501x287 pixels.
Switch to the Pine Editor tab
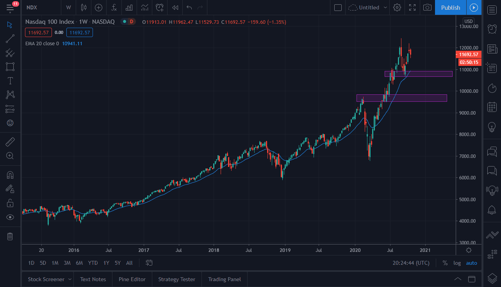tap(132, 279)
